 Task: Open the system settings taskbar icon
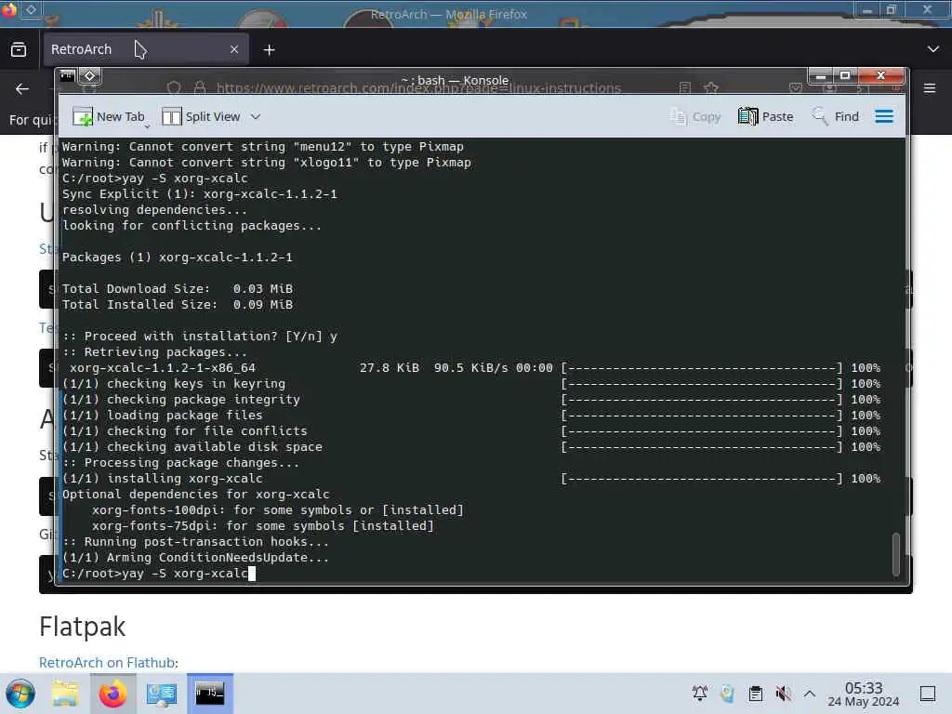162,694
